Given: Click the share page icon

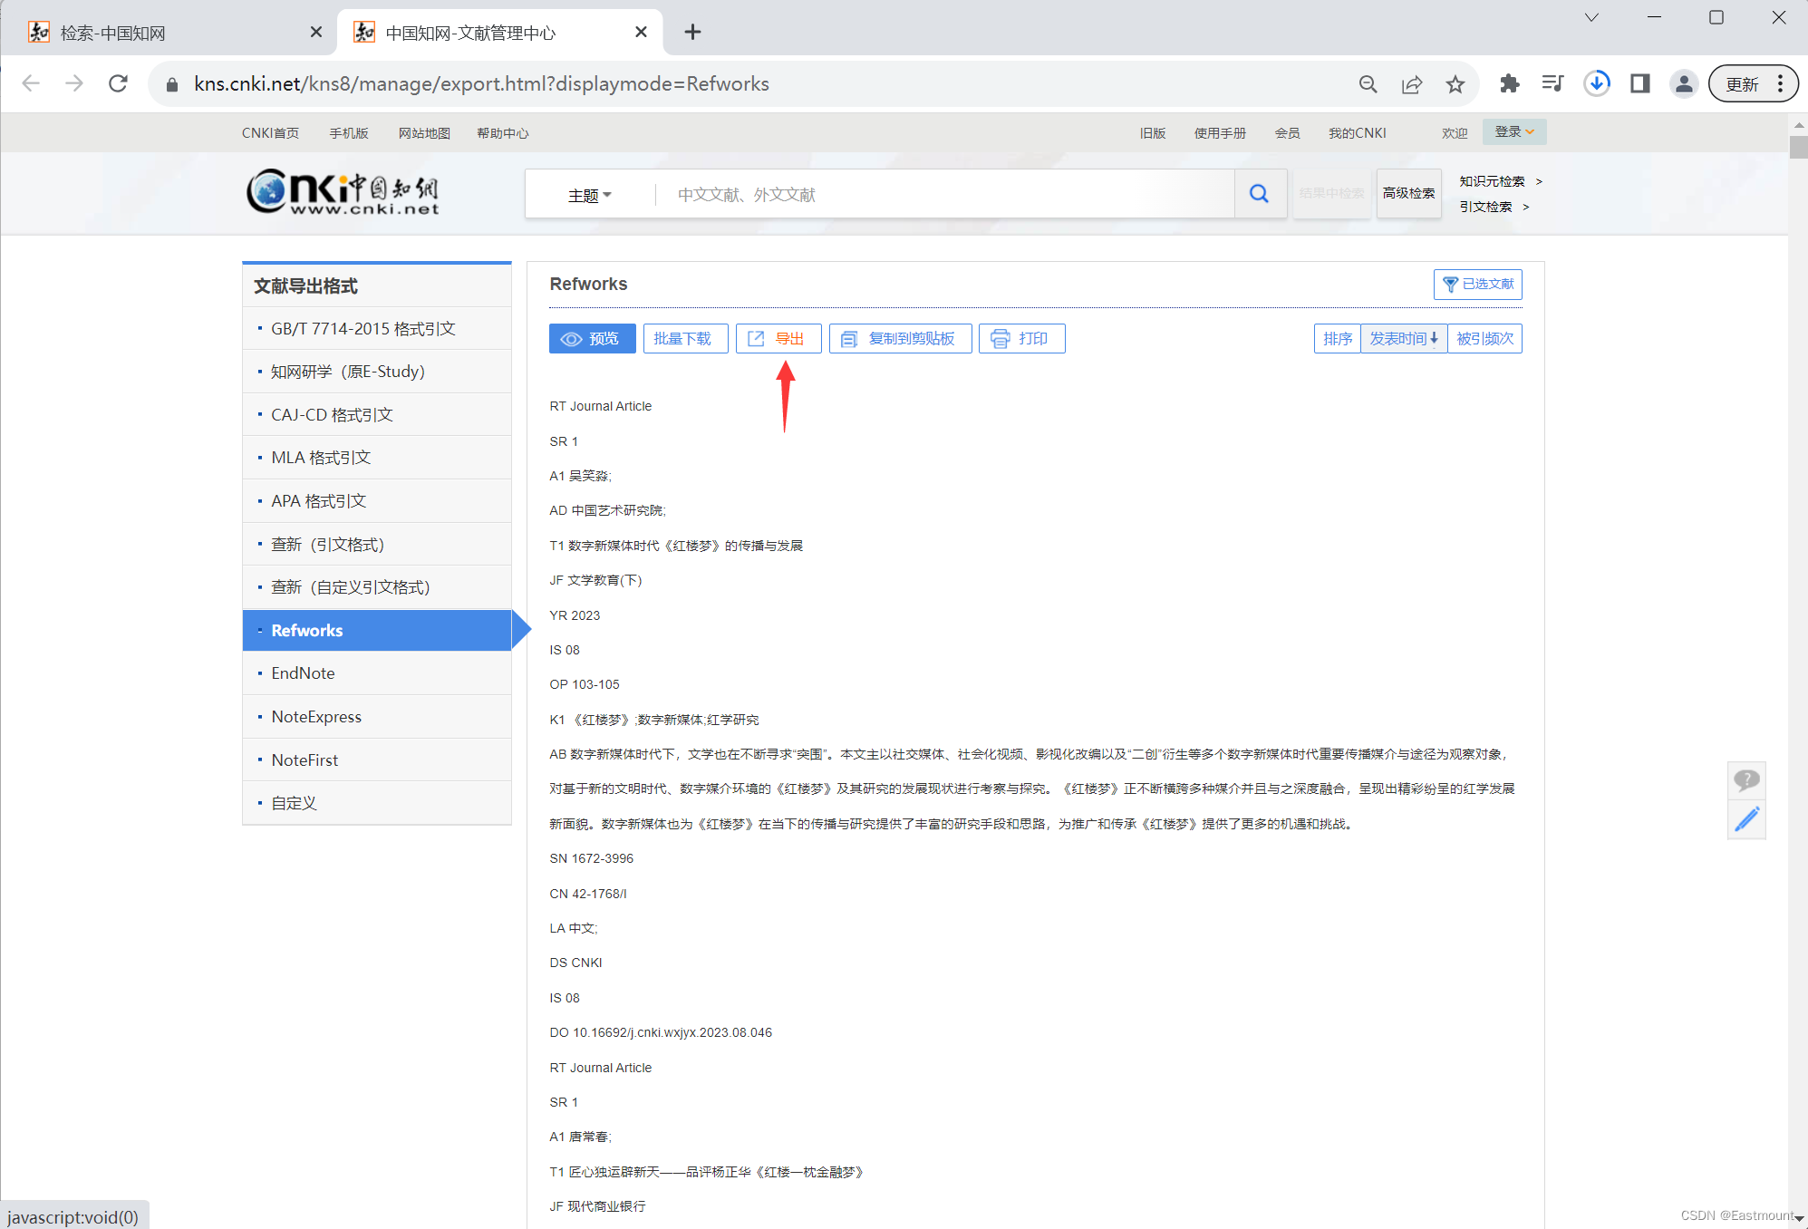Looking at the screenshot, I should (1411, 84).
